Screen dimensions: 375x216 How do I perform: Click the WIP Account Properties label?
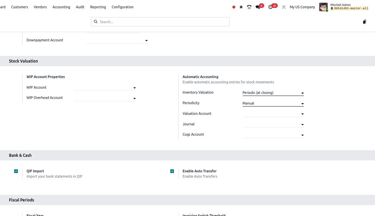click(x=46, y=77)
